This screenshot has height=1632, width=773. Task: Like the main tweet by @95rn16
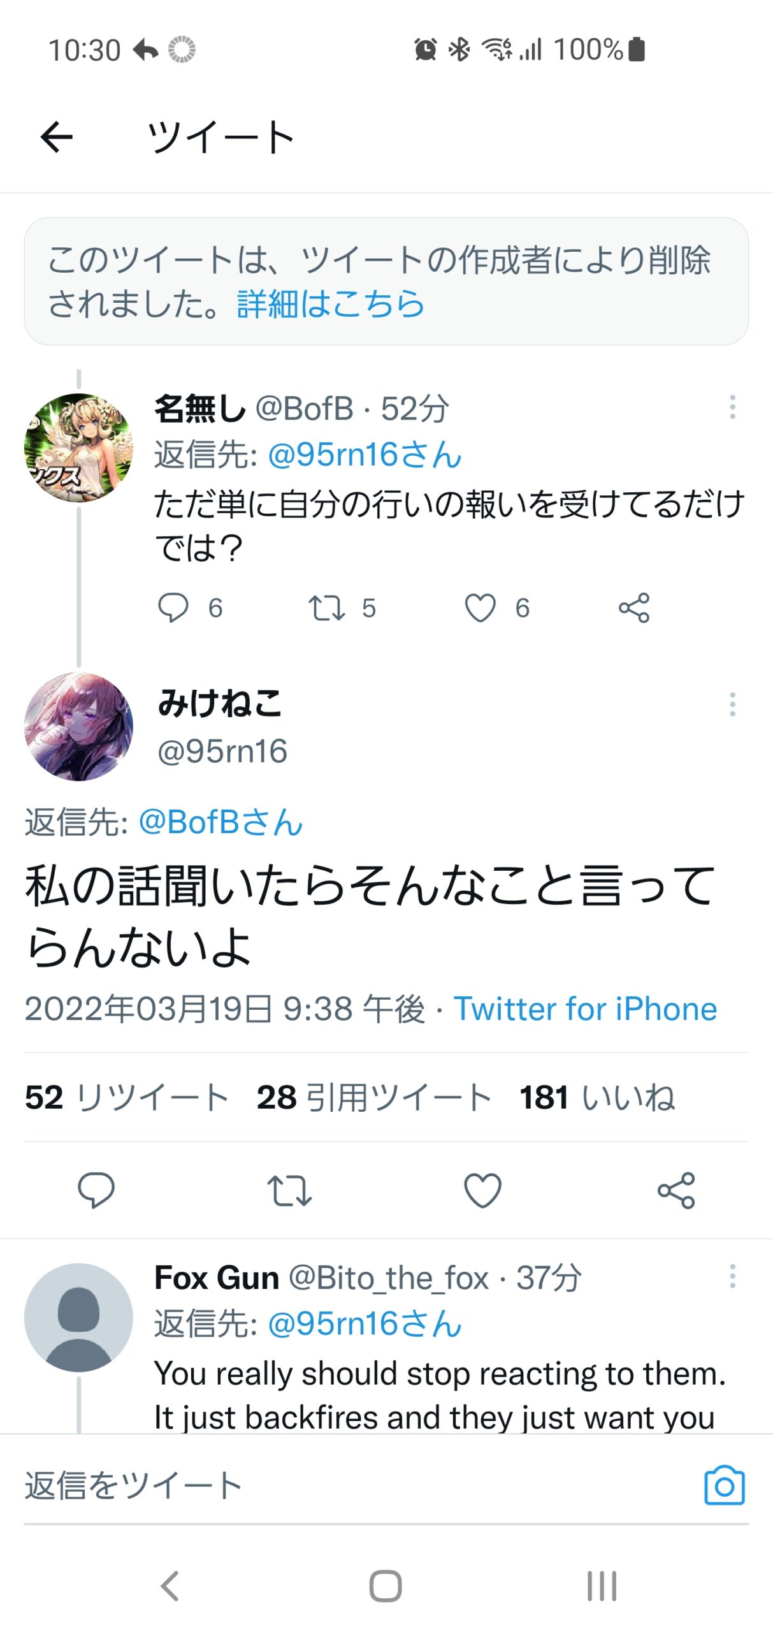point(482,1190)
